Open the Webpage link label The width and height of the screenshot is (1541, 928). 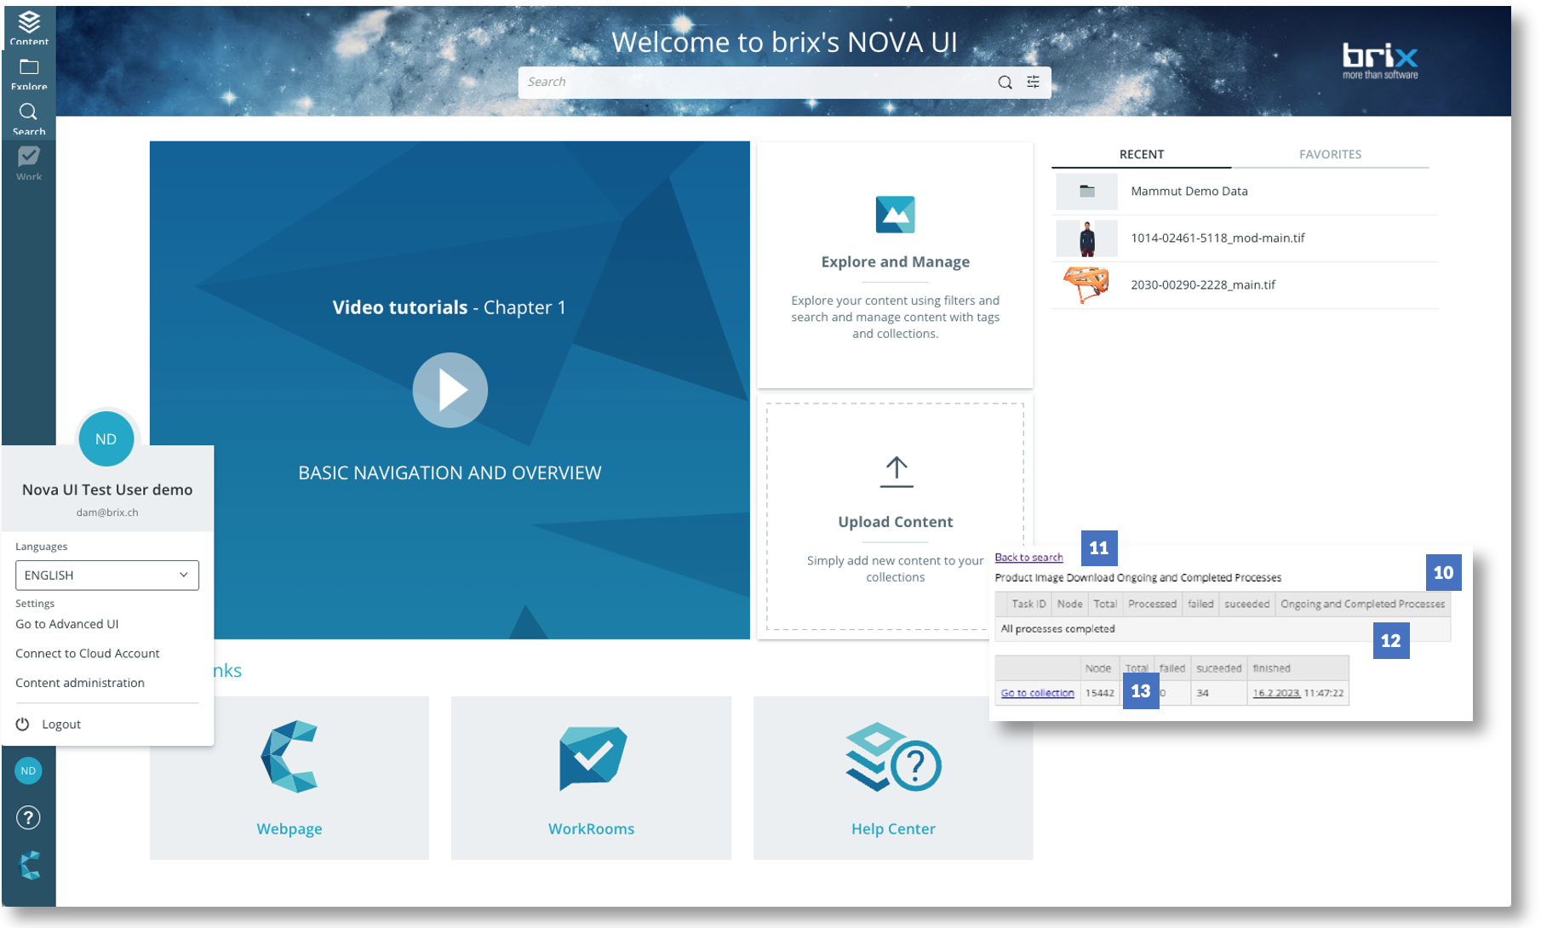(x=289, y=828)
